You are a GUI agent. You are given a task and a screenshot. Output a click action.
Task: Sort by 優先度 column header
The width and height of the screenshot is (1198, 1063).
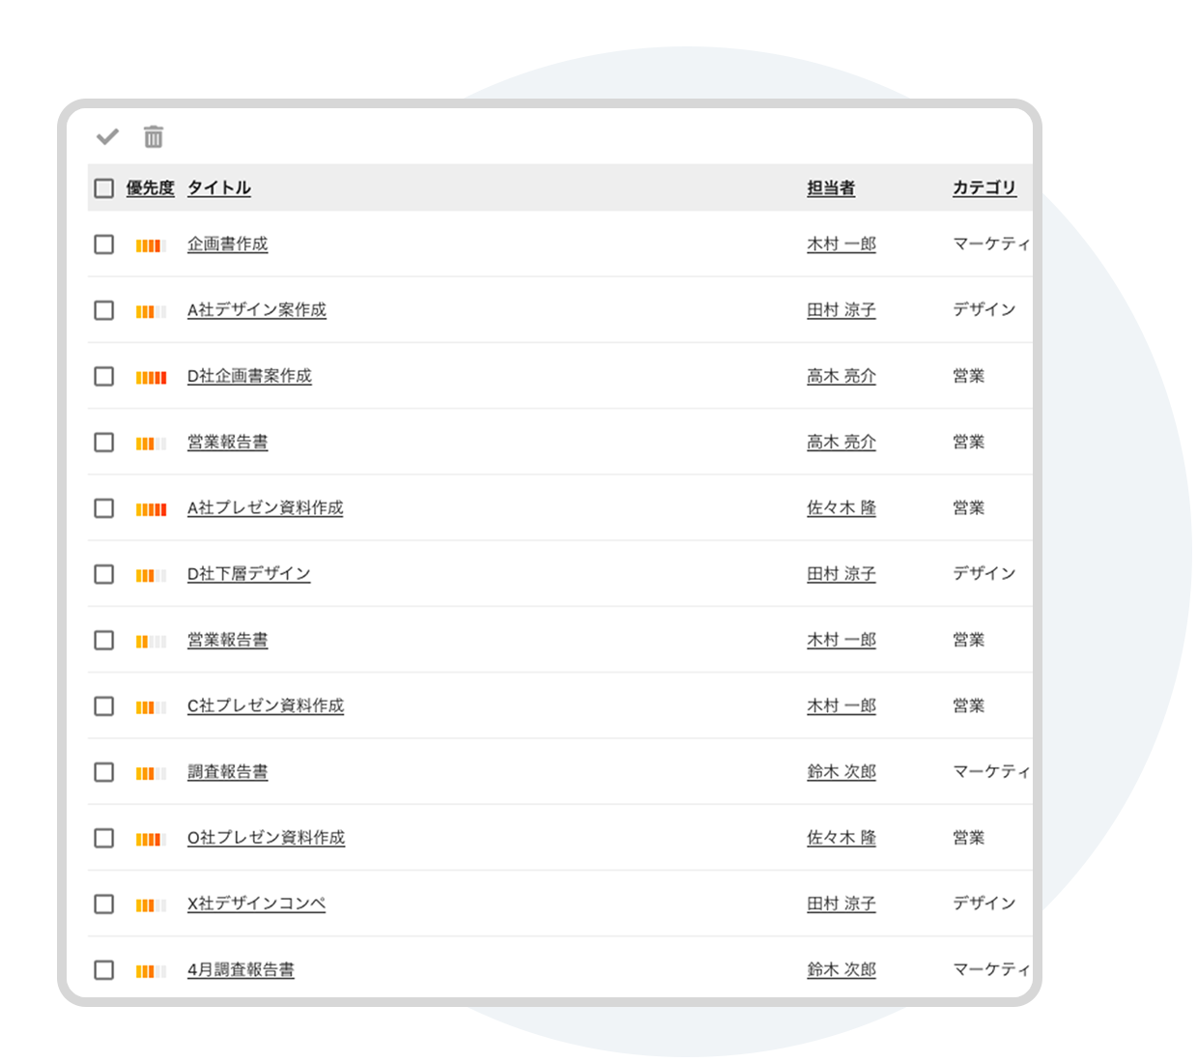(x=150, y=187)
